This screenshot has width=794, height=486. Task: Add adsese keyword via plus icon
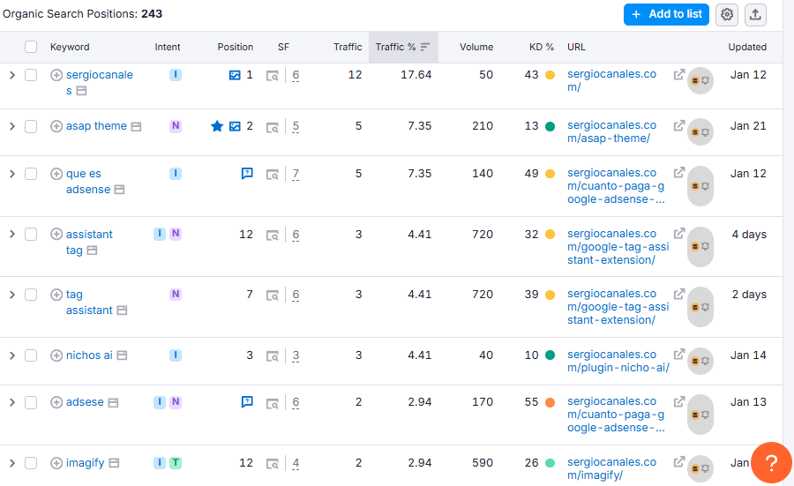click(56, 402)
